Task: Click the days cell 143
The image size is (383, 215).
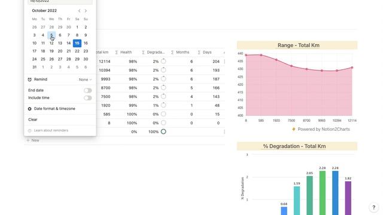Action: point(216,97)
